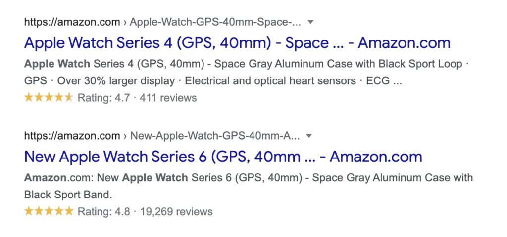Select the "411 reviews" text

[x=168, y=98]
